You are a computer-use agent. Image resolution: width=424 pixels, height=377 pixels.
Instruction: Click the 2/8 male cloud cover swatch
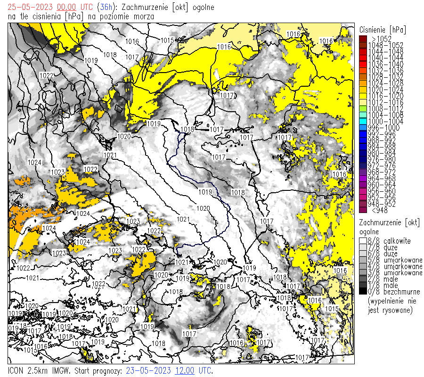[x=363, y=279]
